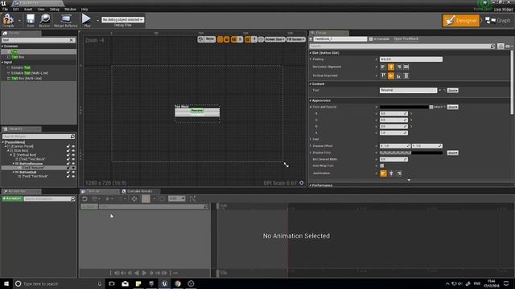Image resolution: width=515 pixels, height=289 pixels.
Task: Set horizontal alignment to center
Action: [391, 67]
